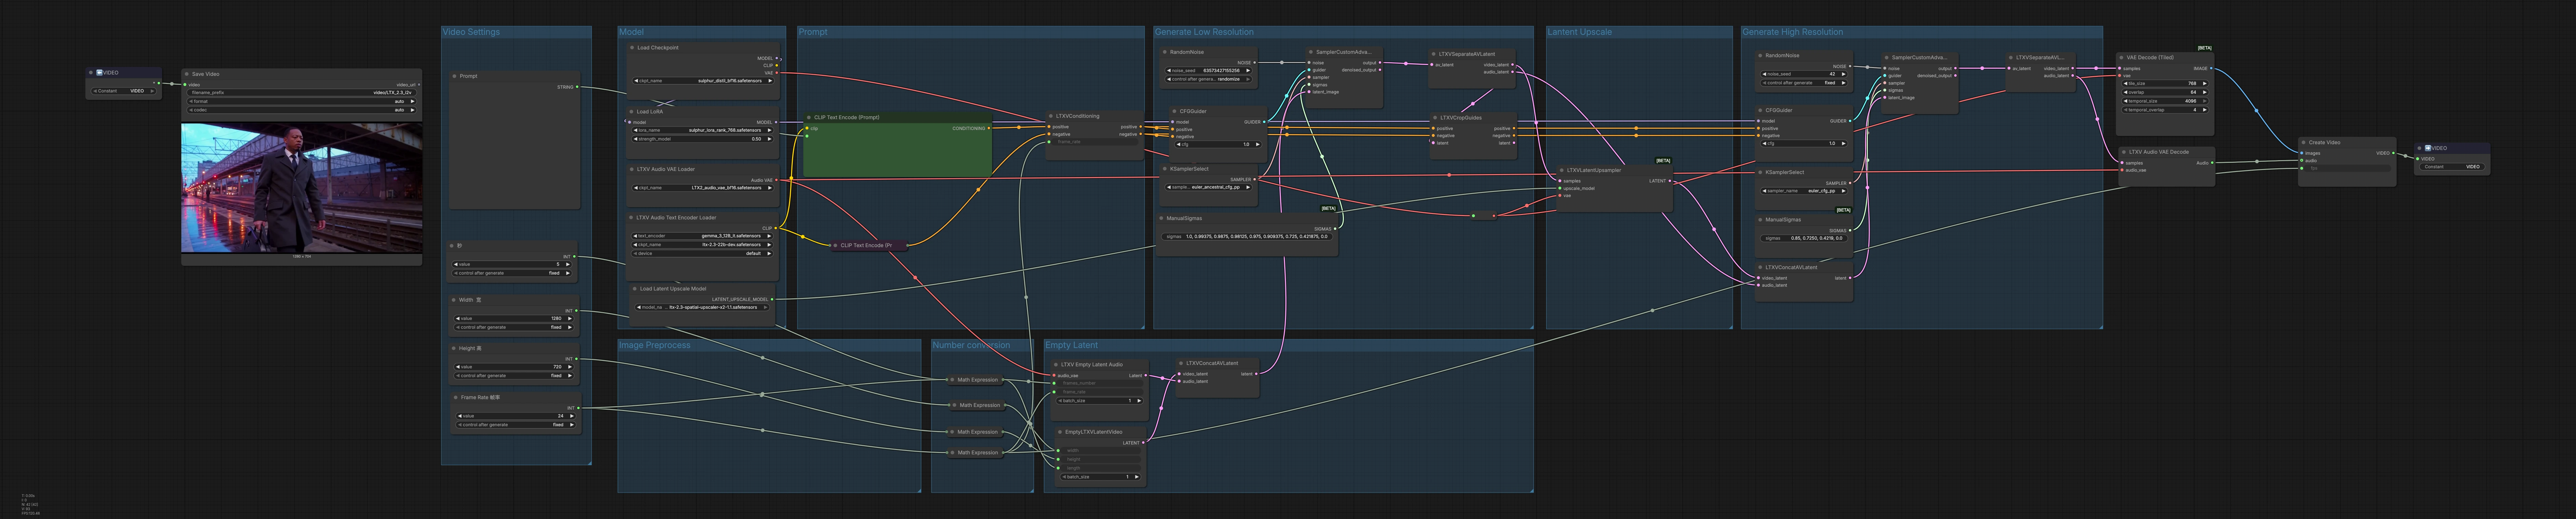Select the Image Preprocess group title

[655, 345]
